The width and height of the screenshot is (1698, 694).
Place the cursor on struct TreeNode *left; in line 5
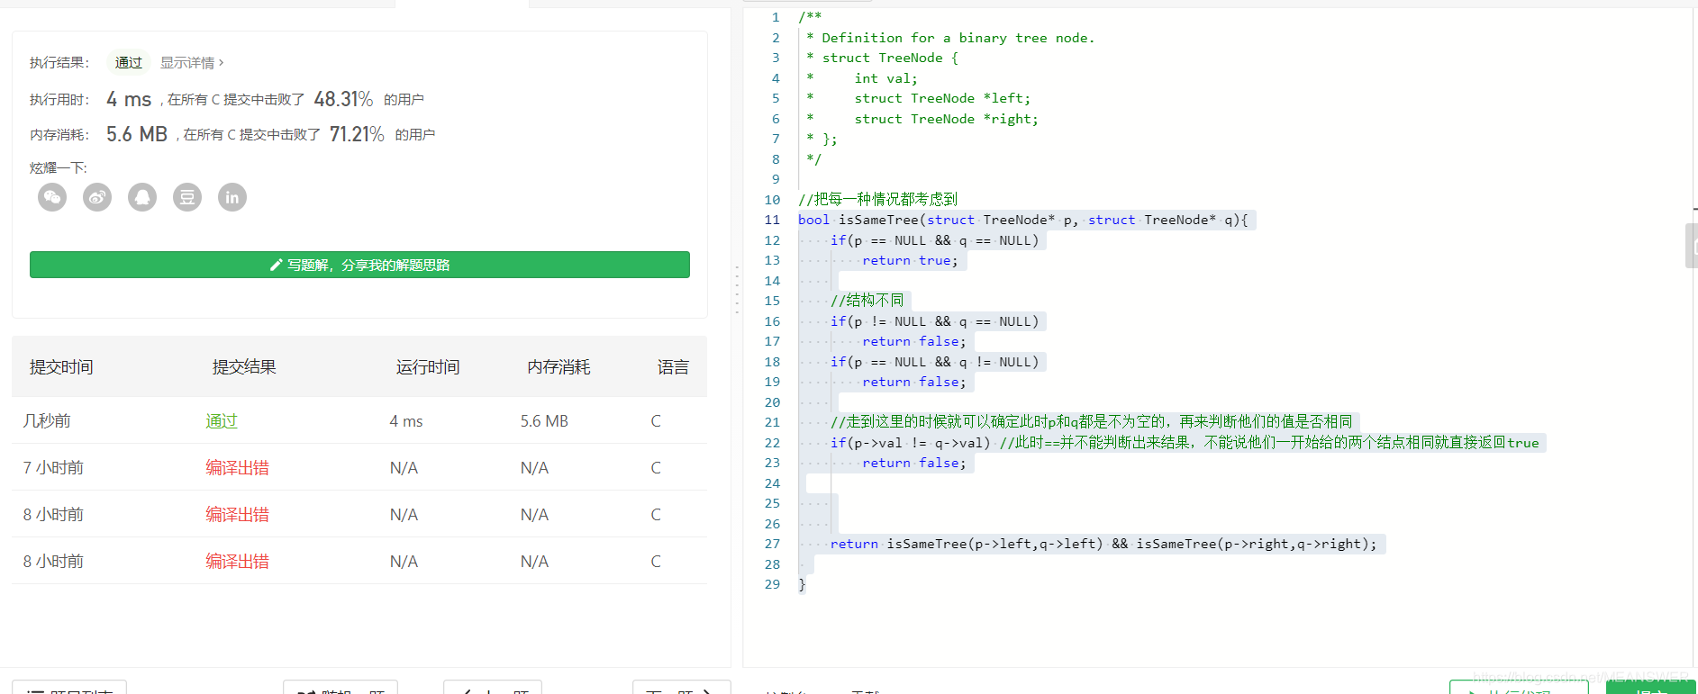942,98
